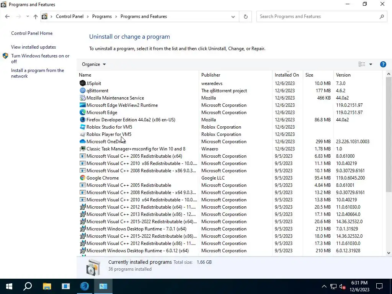Click the network tray icon
392x294 pixels.
pos(333,286)
